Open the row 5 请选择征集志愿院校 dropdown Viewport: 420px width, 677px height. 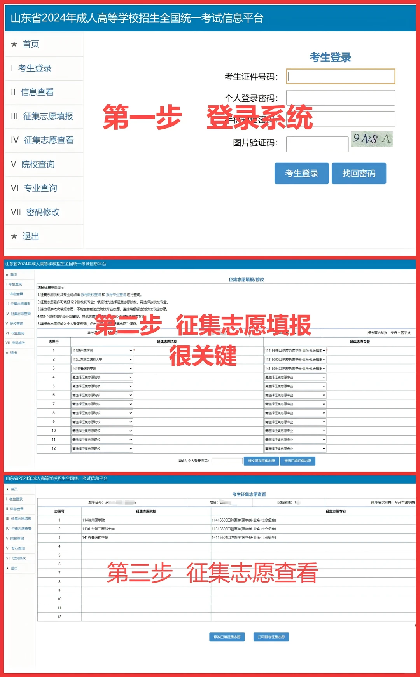click(x=102, y=386)
